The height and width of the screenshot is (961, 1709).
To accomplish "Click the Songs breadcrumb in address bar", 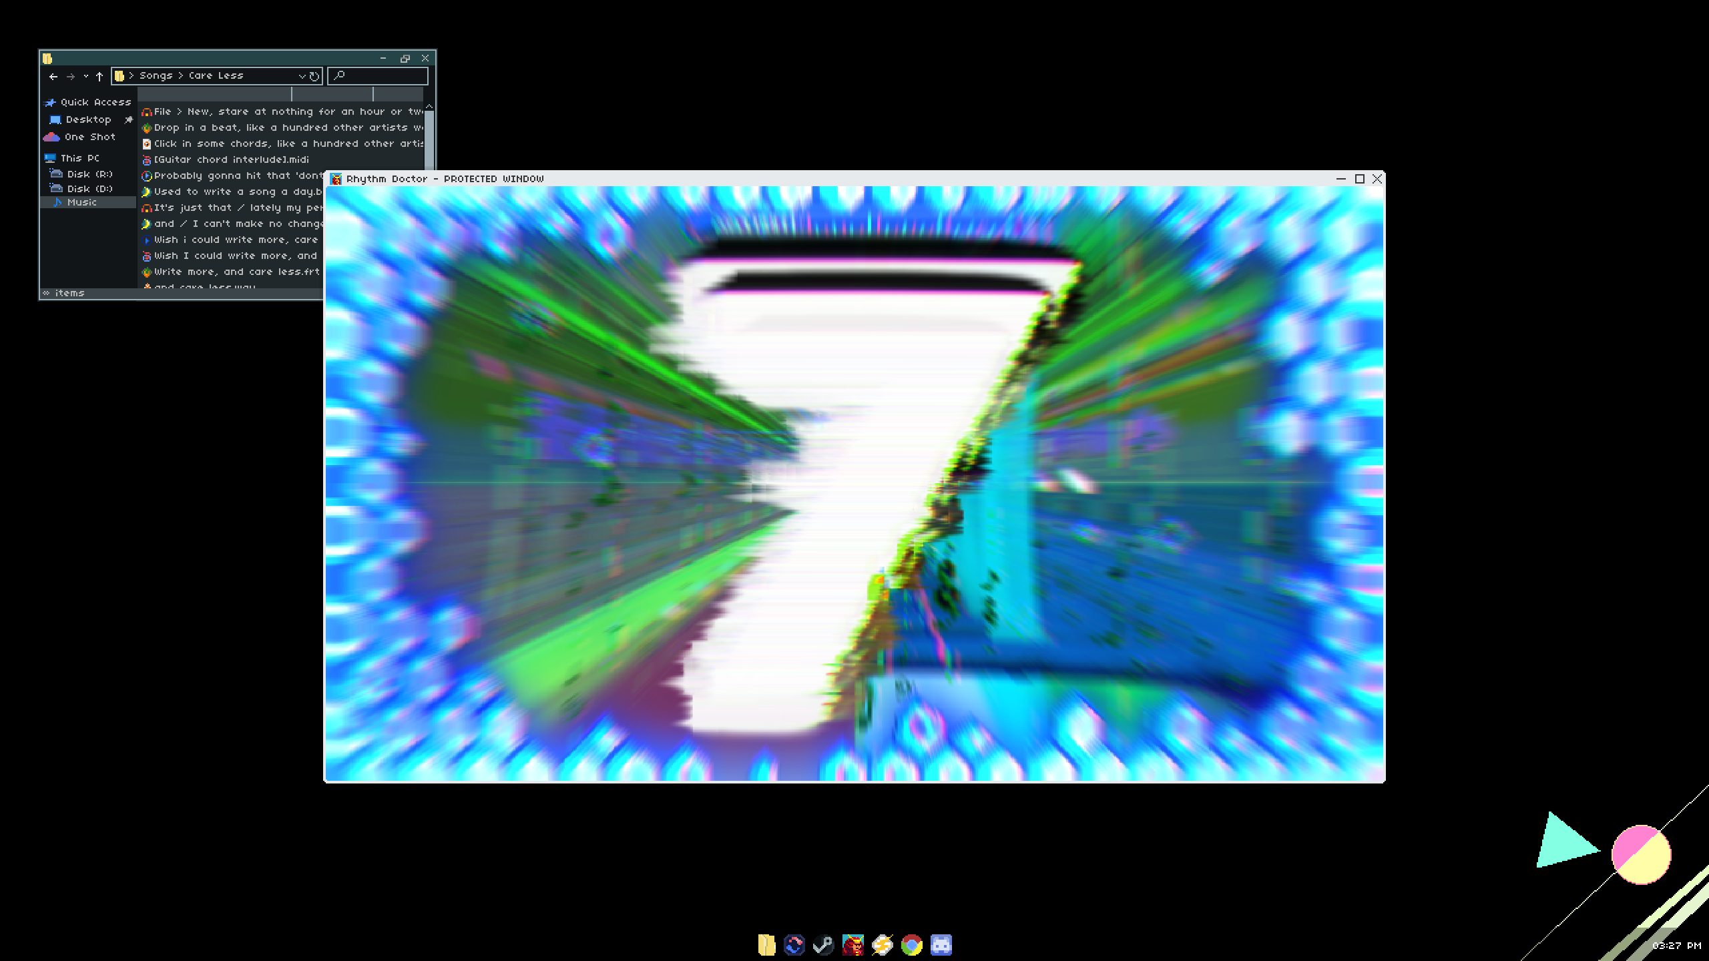I will (x=156, y=76).
